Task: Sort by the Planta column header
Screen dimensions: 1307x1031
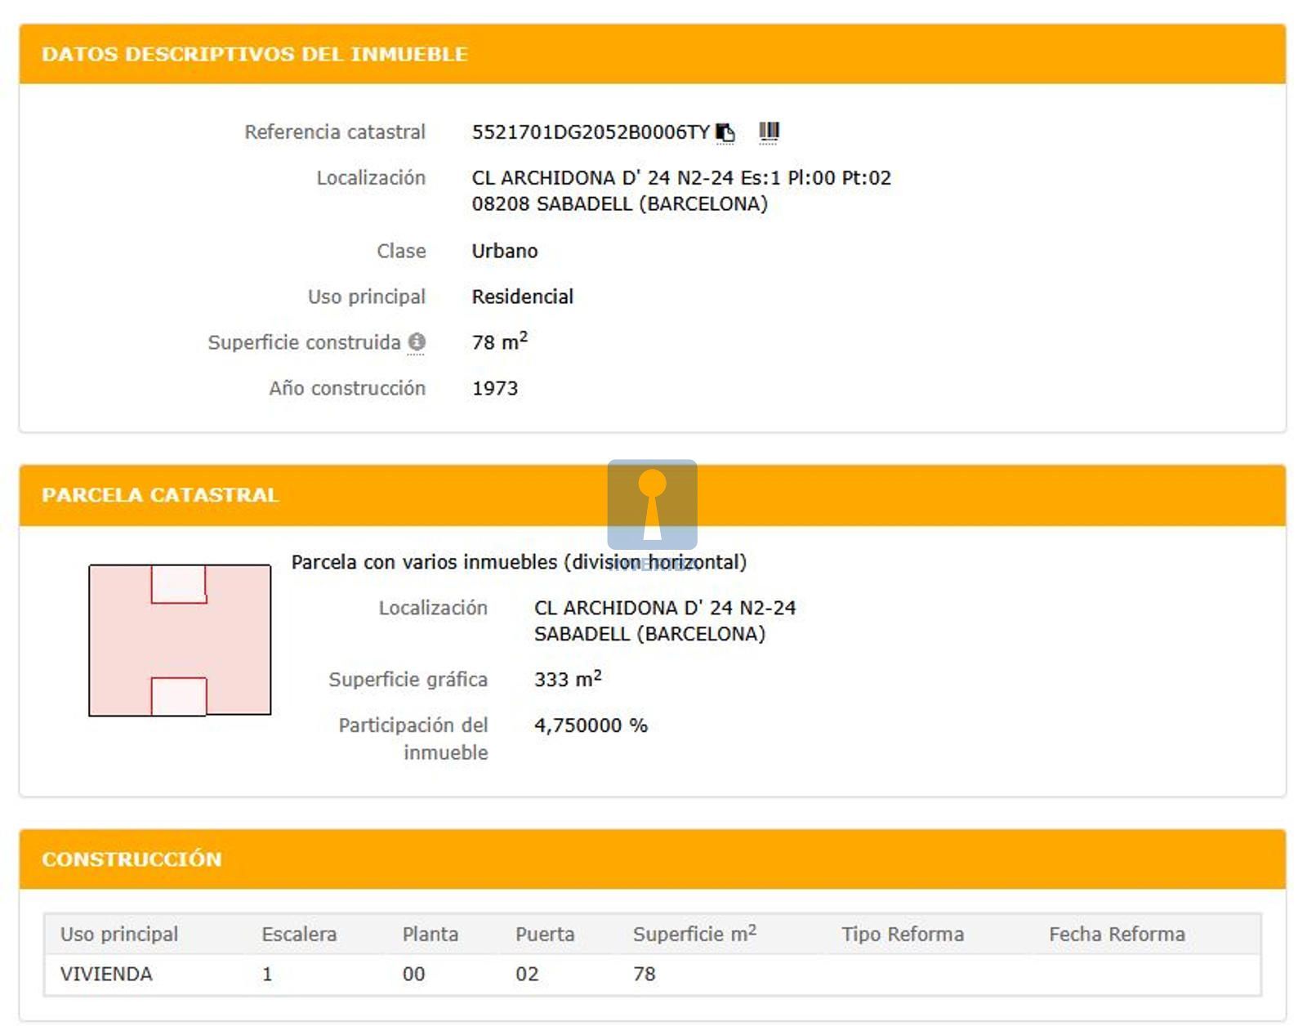Action: pyautogui.click(x=430, y=935)
